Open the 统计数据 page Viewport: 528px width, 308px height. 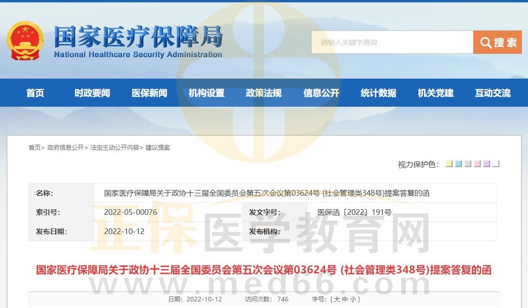pos(379,93)
